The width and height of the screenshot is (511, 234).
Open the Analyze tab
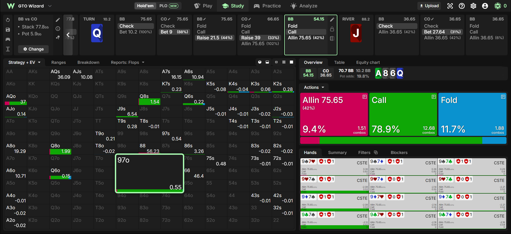click(x=304, y=6)
